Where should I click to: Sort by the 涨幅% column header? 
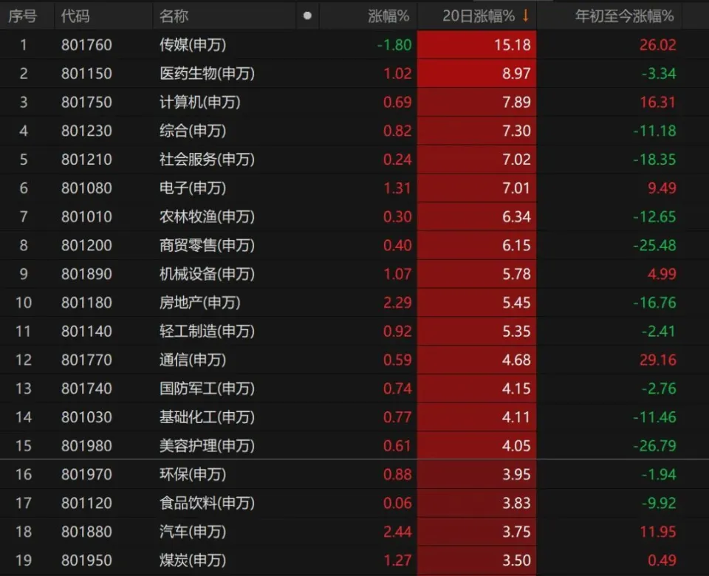click(388, 16)
